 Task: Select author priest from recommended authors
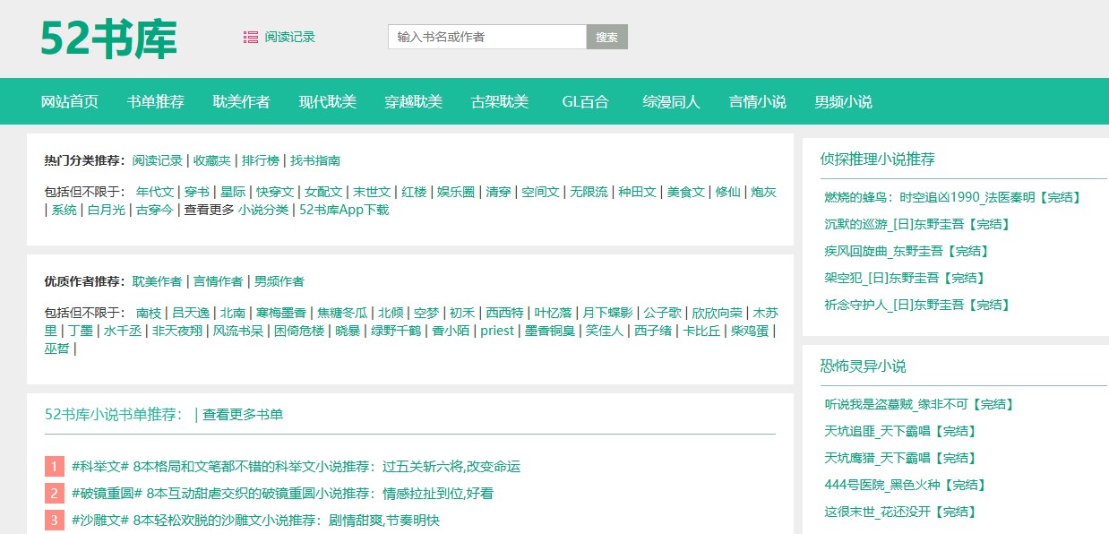pyautogui.click(x=497, y=332)
